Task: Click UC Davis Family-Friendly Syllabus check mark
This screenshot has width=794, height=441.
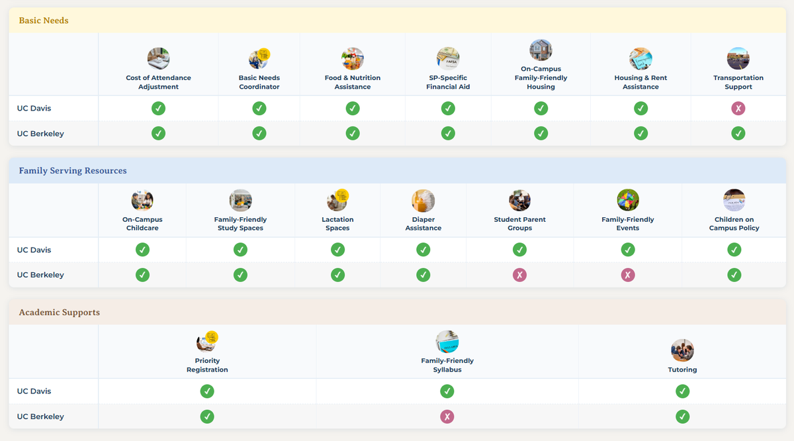Action: pyautogui.click(x=447, y=391)
